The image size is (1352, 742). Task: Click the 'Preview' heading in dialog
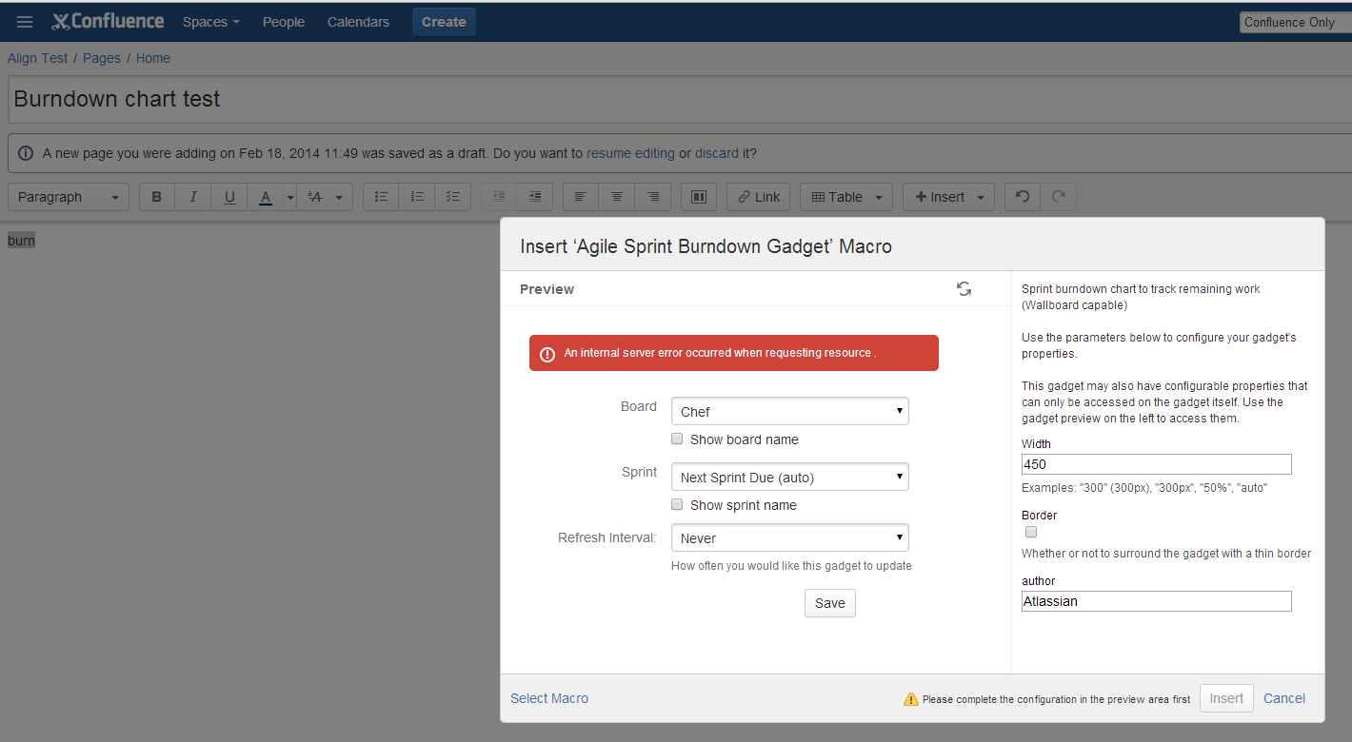pyautogui.click(x=547, y=289)
